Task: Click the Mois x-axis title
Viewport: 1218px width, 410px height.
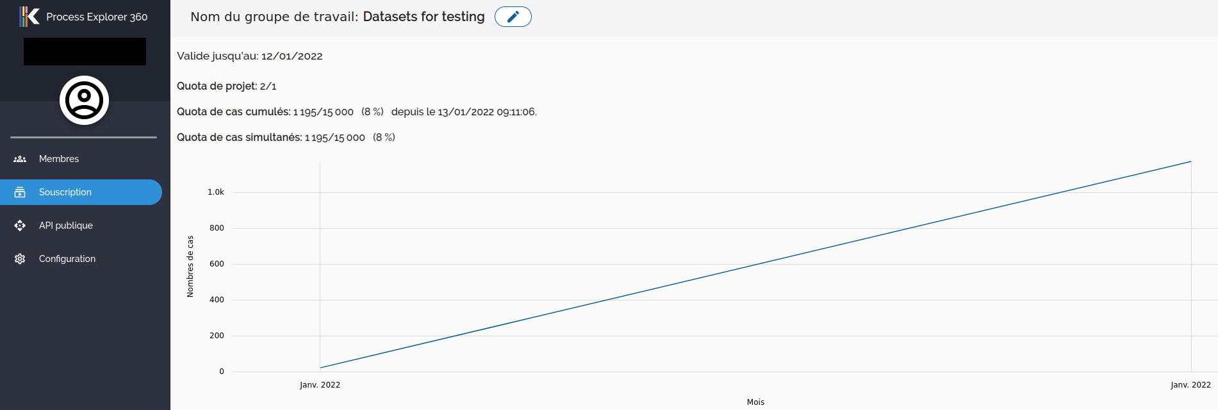Action: tap(755, 402)
